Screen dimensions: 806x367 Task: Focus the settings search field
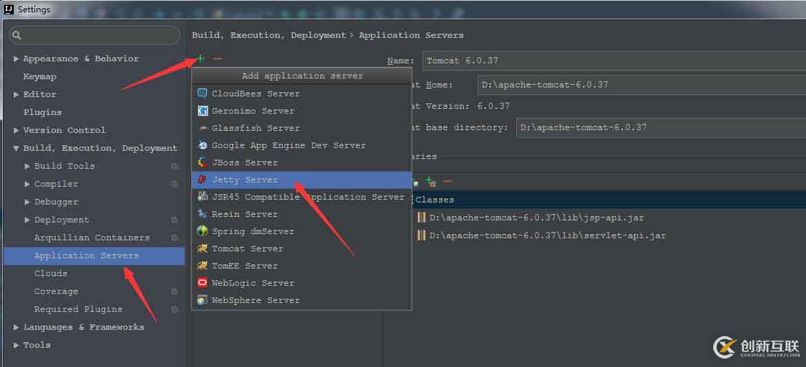click(x=94, y=36)
